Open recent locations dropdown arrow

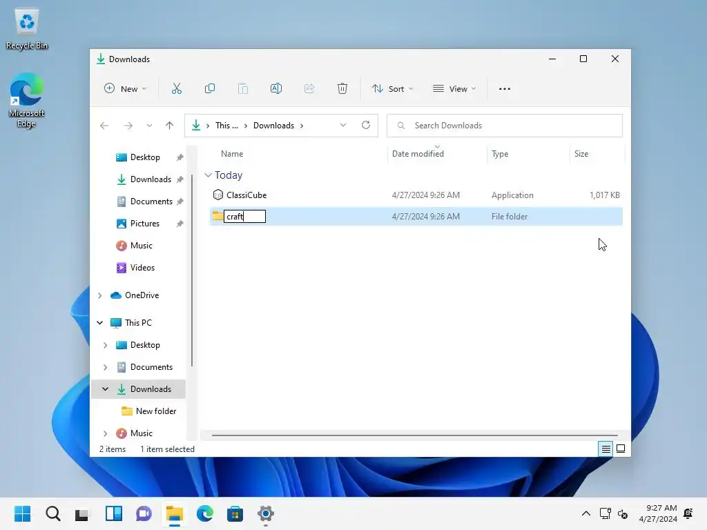[x=149, y=126]
